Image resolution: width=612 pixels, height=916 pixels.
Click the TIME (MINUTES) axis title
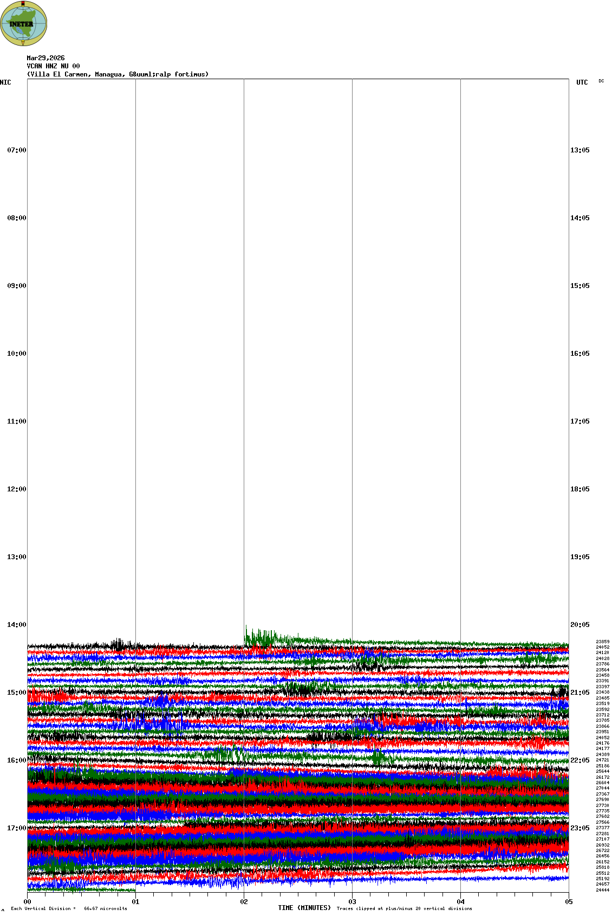point(304,908)
